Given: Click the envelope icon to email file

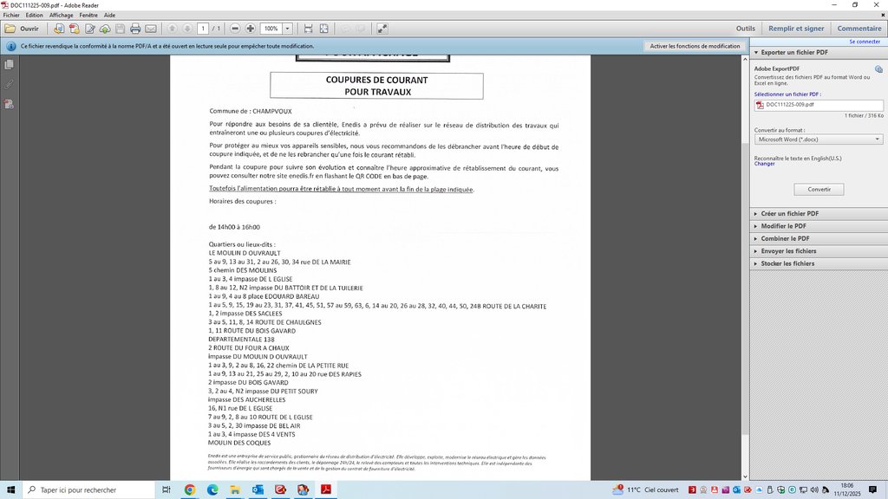Looking at the screenshot, I should click(151, 29).
